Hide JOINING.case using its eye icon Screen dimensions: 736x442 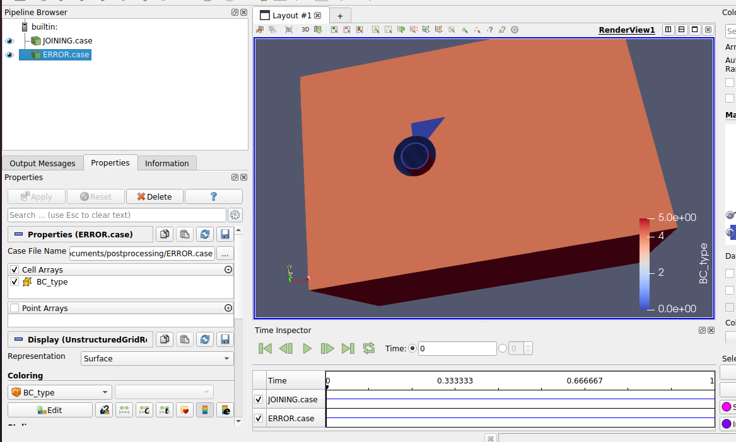click(x=9, y=41)
